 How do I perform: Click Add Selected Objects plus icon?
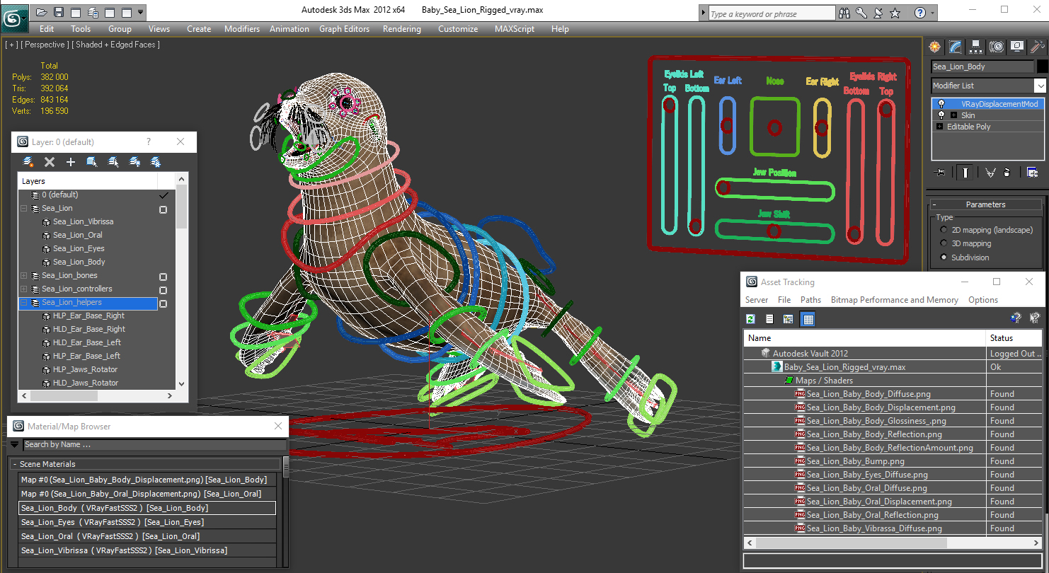click(71, 162)
